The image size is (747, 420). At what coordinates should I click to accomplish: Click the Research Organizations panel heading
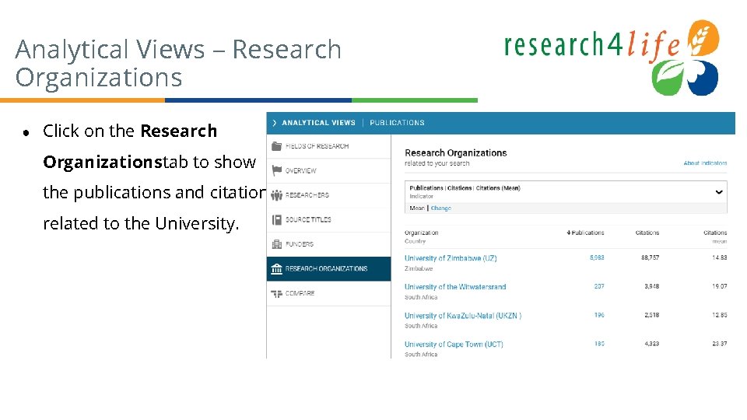pyautogui.click(x=455, y=153)
